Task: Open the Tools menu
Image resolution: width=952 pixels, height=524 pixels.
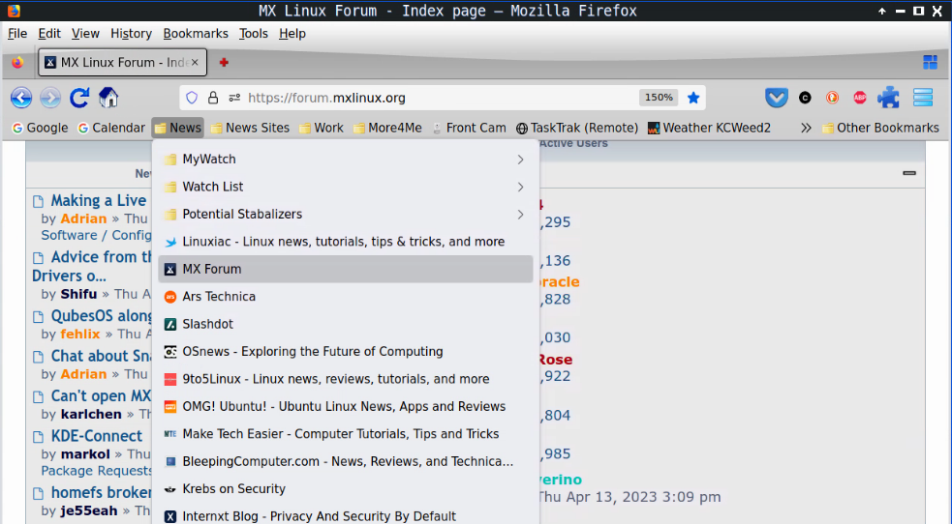Action: point(253,33)
